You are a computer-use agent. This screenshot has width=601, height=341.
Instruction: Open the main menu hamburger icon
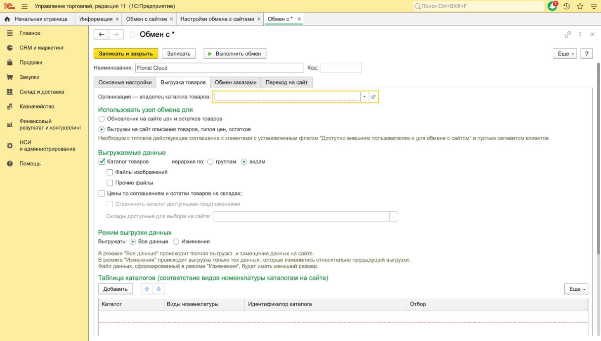[x=24, y=6]
